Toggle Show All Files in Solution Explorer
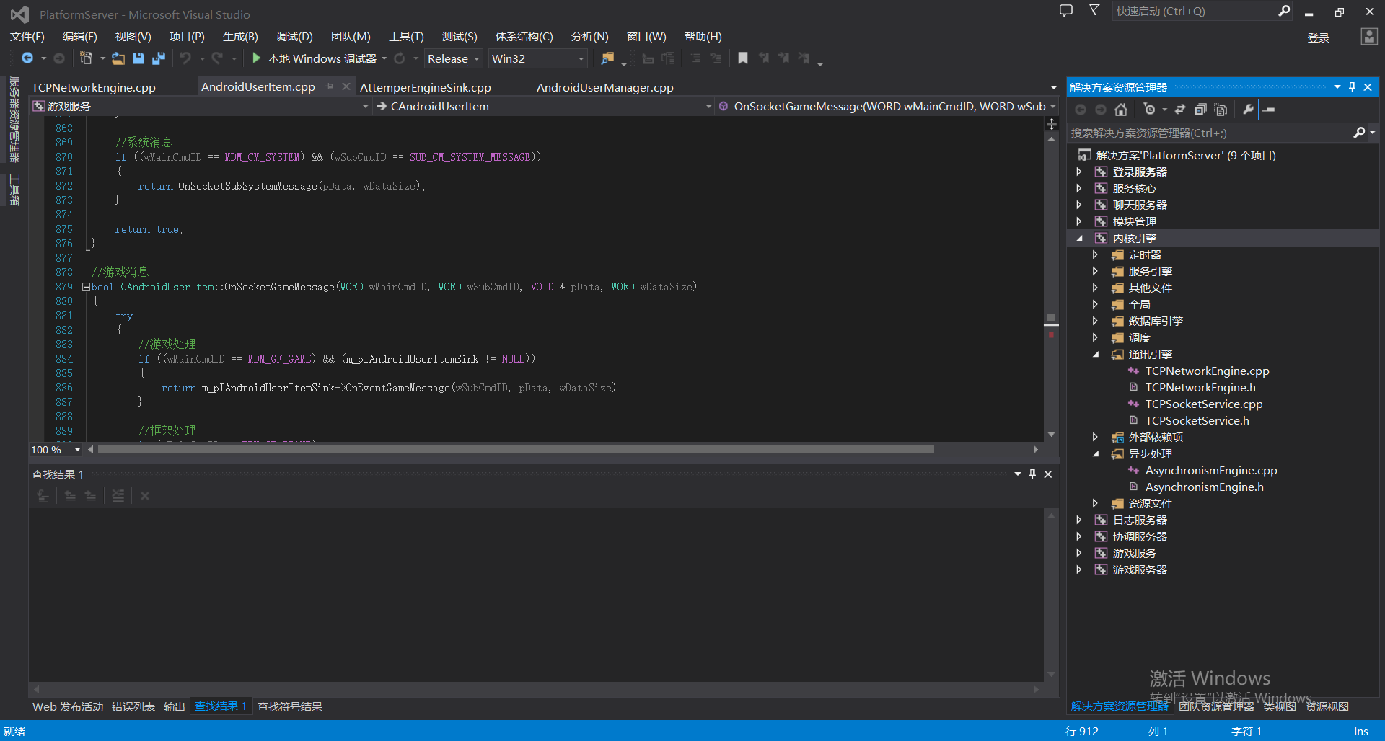The width and height of the screenshot is (1385, 741). (x=1221, y=110)
